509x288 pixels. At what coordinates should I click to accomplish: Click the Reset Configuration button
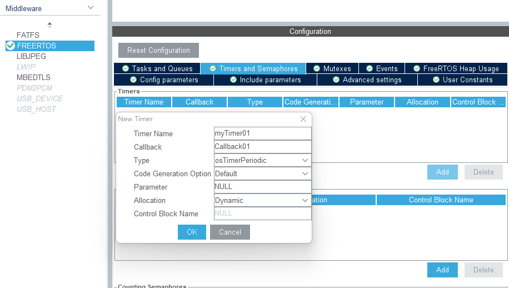[x=158, y=50]
